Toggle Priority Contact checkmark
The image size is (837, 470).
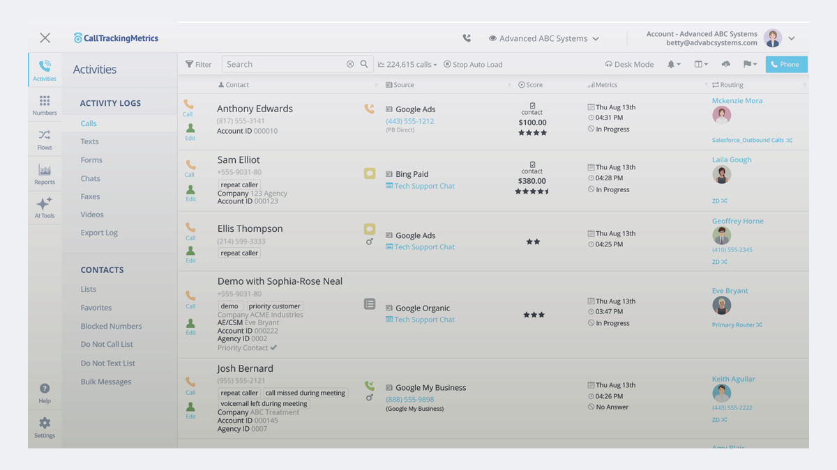(273, 347)
